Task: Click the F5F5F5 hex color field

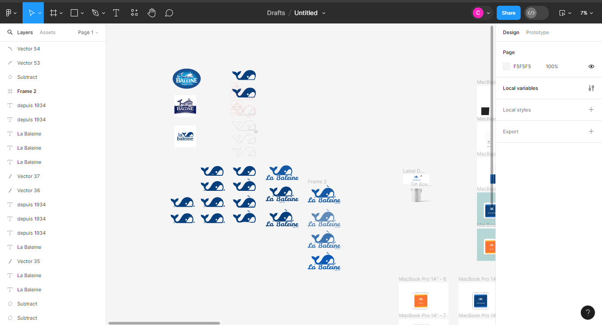Action: [522, 66]
